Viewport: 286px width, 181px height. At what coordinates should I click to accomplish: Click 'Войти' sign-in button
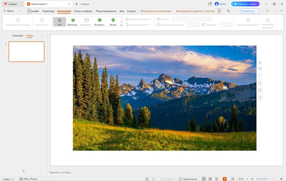point(220,4)
